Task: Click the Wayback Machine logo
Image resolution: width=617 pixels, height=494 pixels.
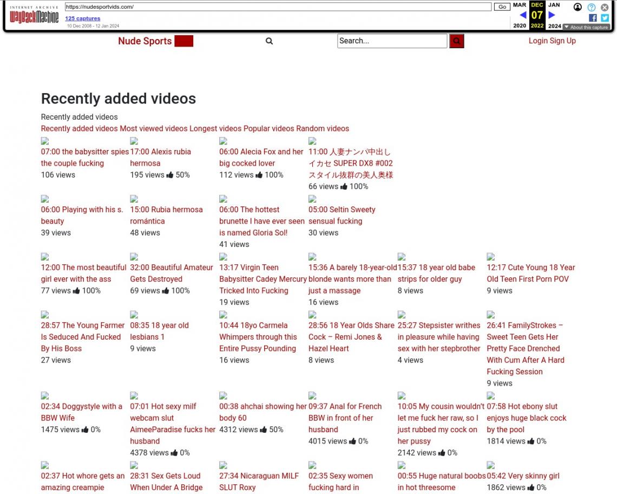Action: [x=34, y=16]
